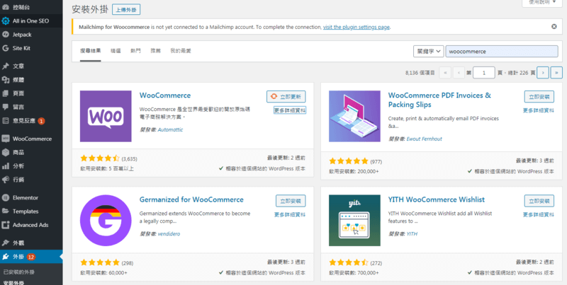Switch to the 熱門 tab
Screen dimensions: 567x285
(x=135, y=52)
